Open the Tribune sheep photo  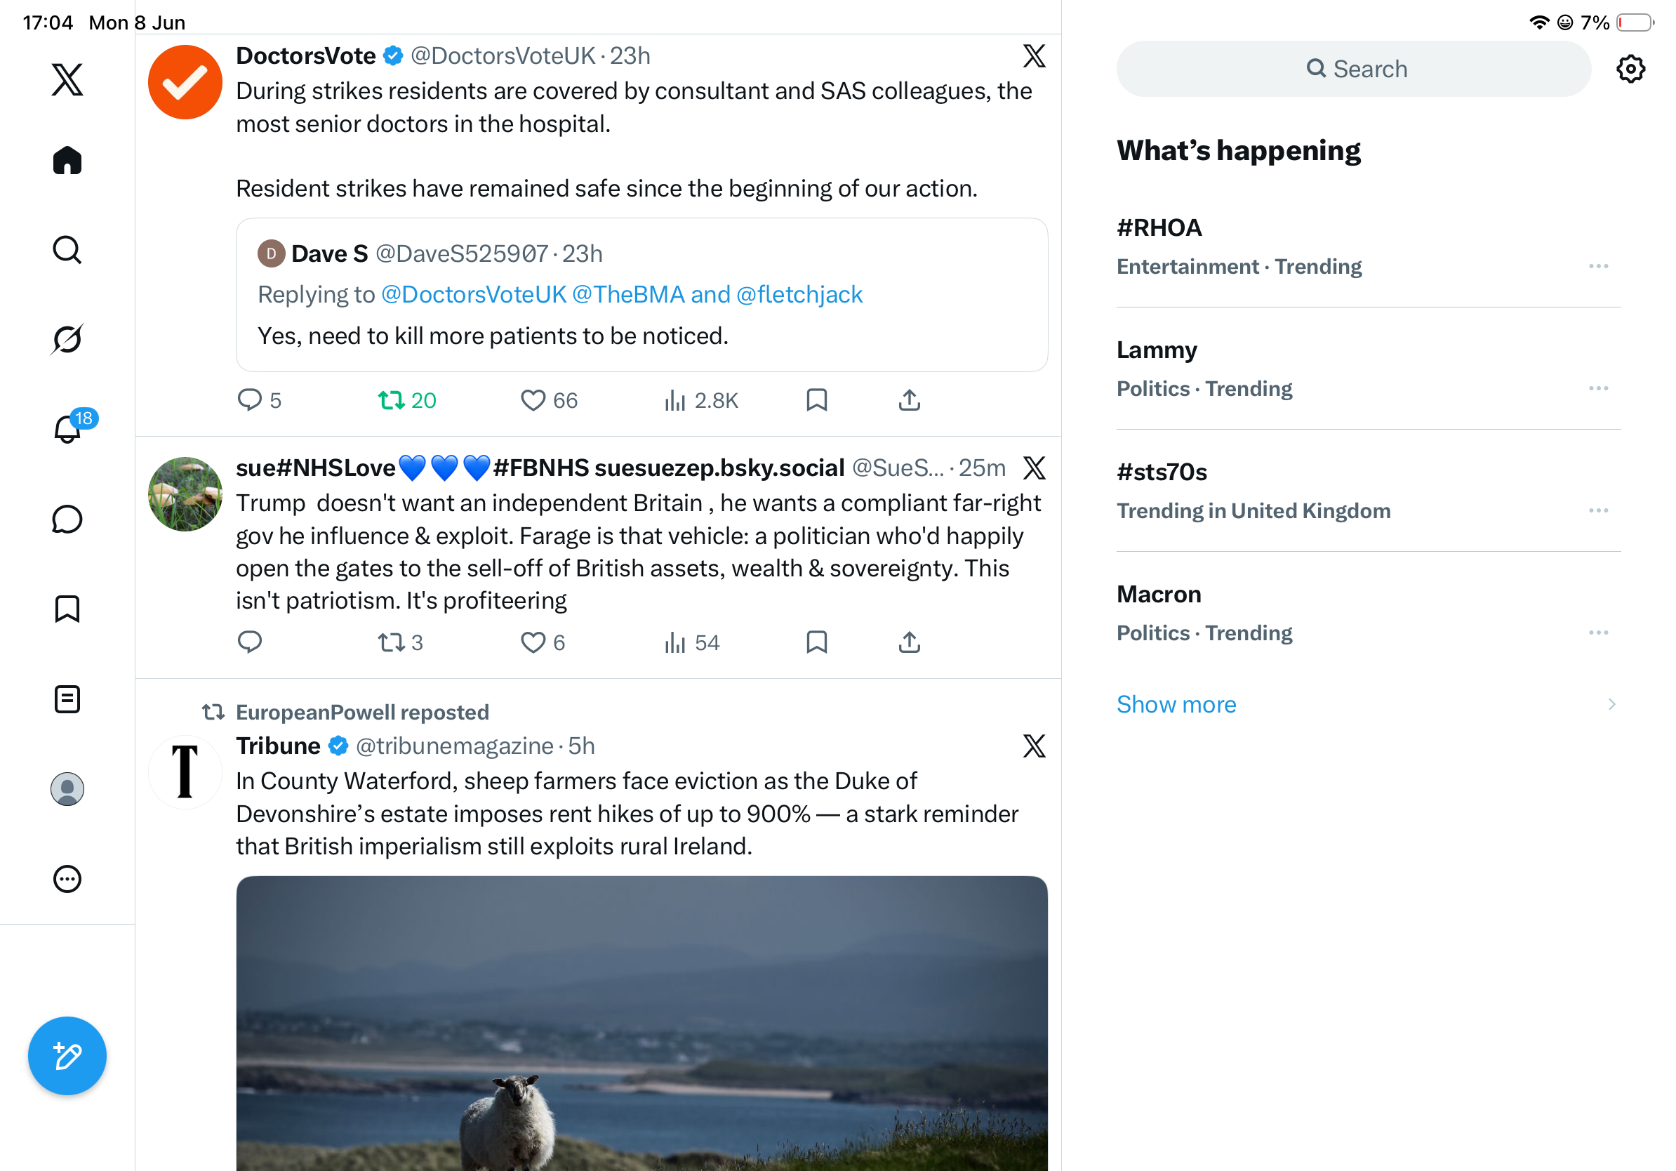point(641,1023)
